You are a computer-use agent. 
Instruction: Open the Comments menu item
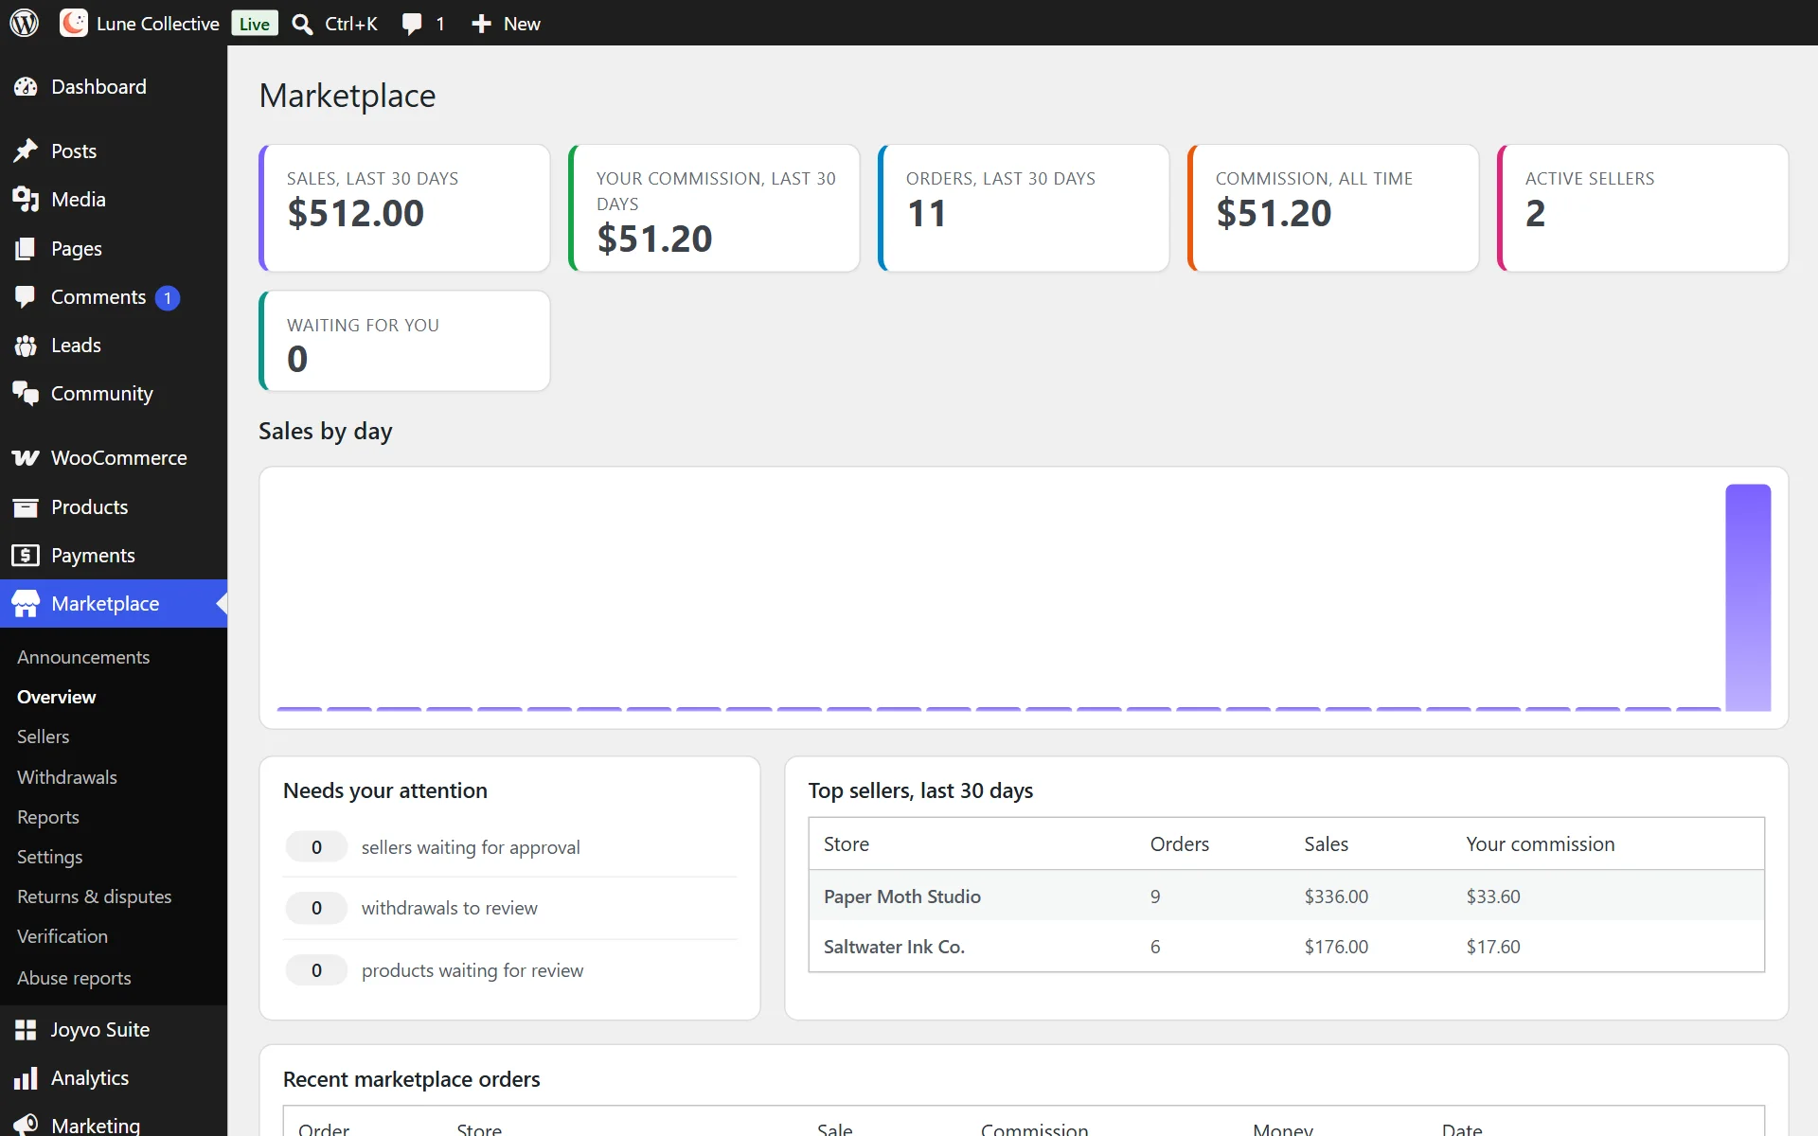pos(114,297)
